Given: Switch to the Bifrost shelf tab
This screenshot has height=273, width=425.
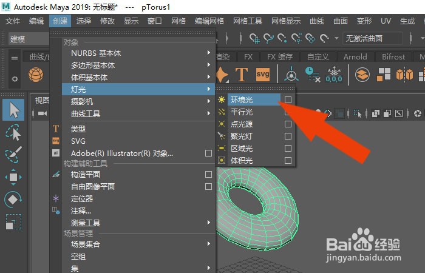Looking at the screenshot, I should click(393, 56).
